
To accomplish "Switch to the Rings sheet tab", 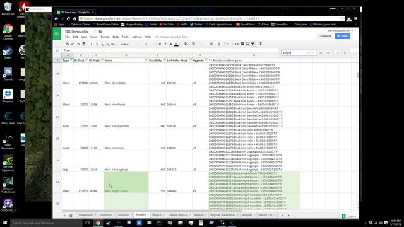I will (158, 215).
